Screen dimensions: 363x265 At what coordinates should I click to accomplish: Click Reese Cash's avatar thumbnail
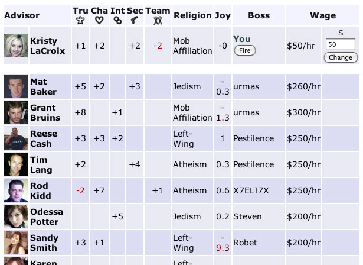point(15,138)
